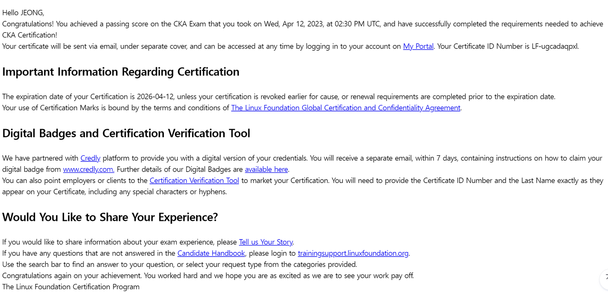This screenshot has width=608, height=293.
Task: Open the My Portal link
Action: click(418, 46)
